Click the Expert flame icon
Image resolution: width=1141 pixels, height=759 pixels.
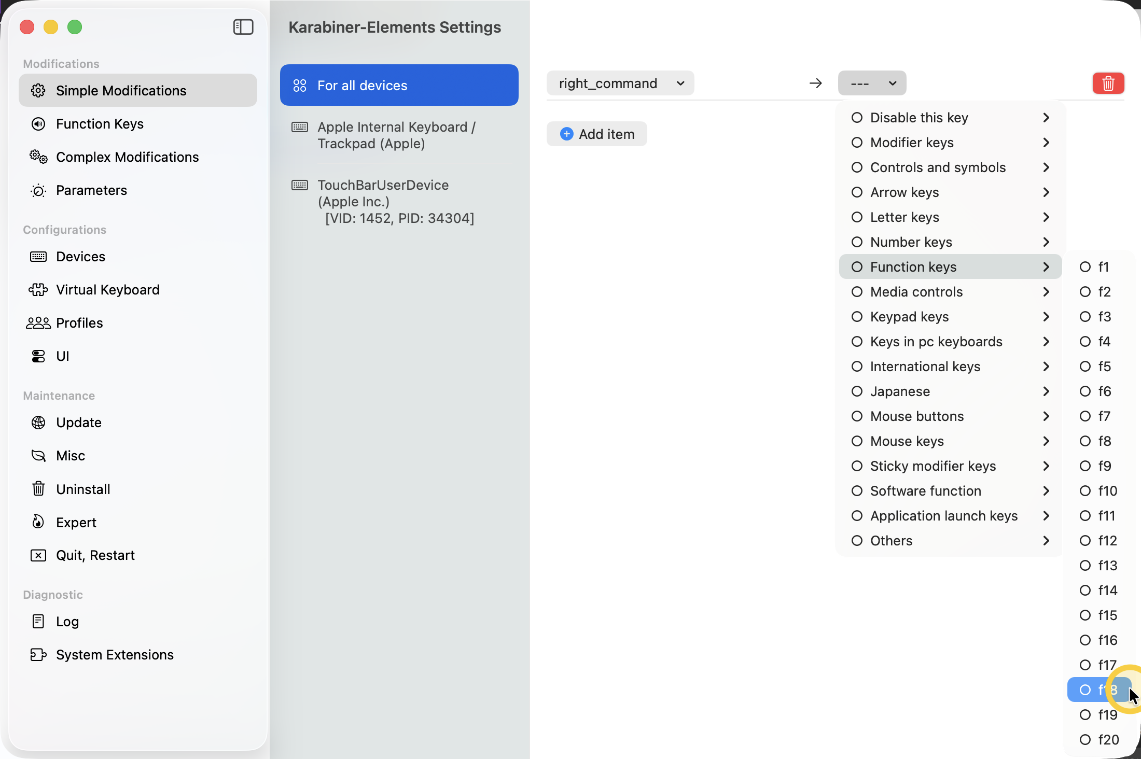pyautogui.click(x=38, y=522)
